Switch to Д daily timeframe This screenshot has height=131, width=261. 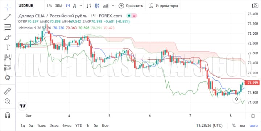point(75,6)
